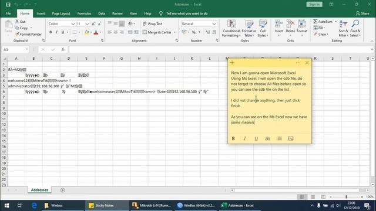Image resolution: width=376 pixels, height=211 pixels.
Task: Click the Share button
Action: pos(362,13)
